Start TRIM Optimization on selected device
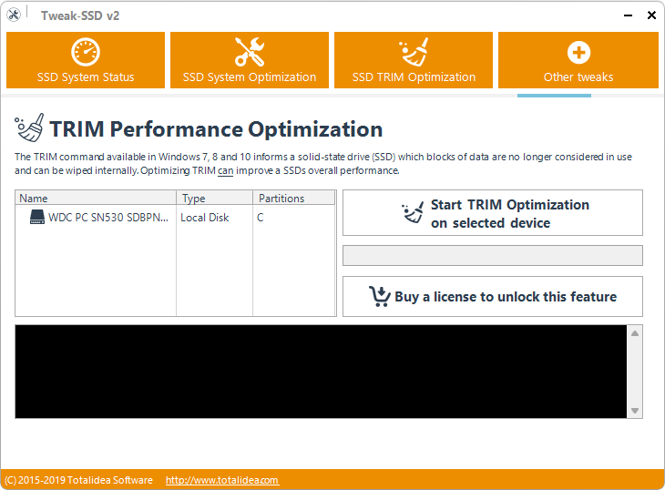 493,213
